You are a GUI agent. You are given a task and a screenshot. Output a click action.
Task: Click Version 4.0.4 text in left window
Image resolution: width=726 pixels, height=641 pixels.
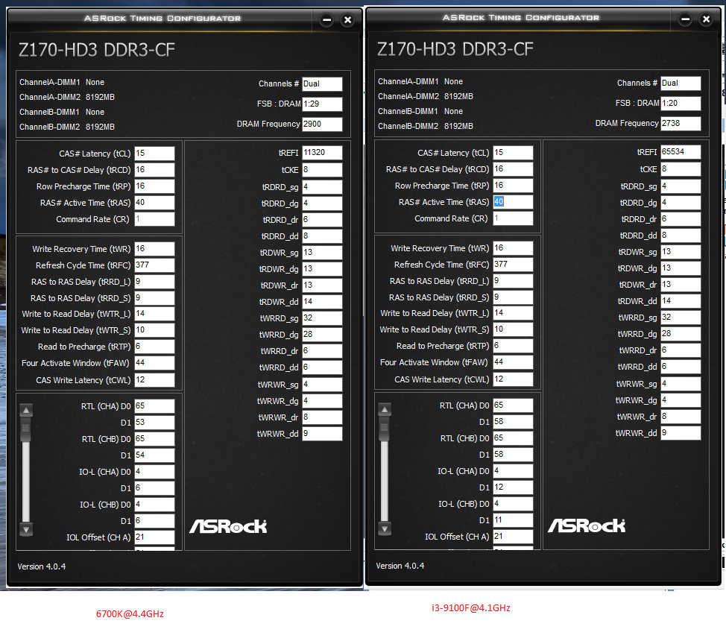(x=42, y=566)
